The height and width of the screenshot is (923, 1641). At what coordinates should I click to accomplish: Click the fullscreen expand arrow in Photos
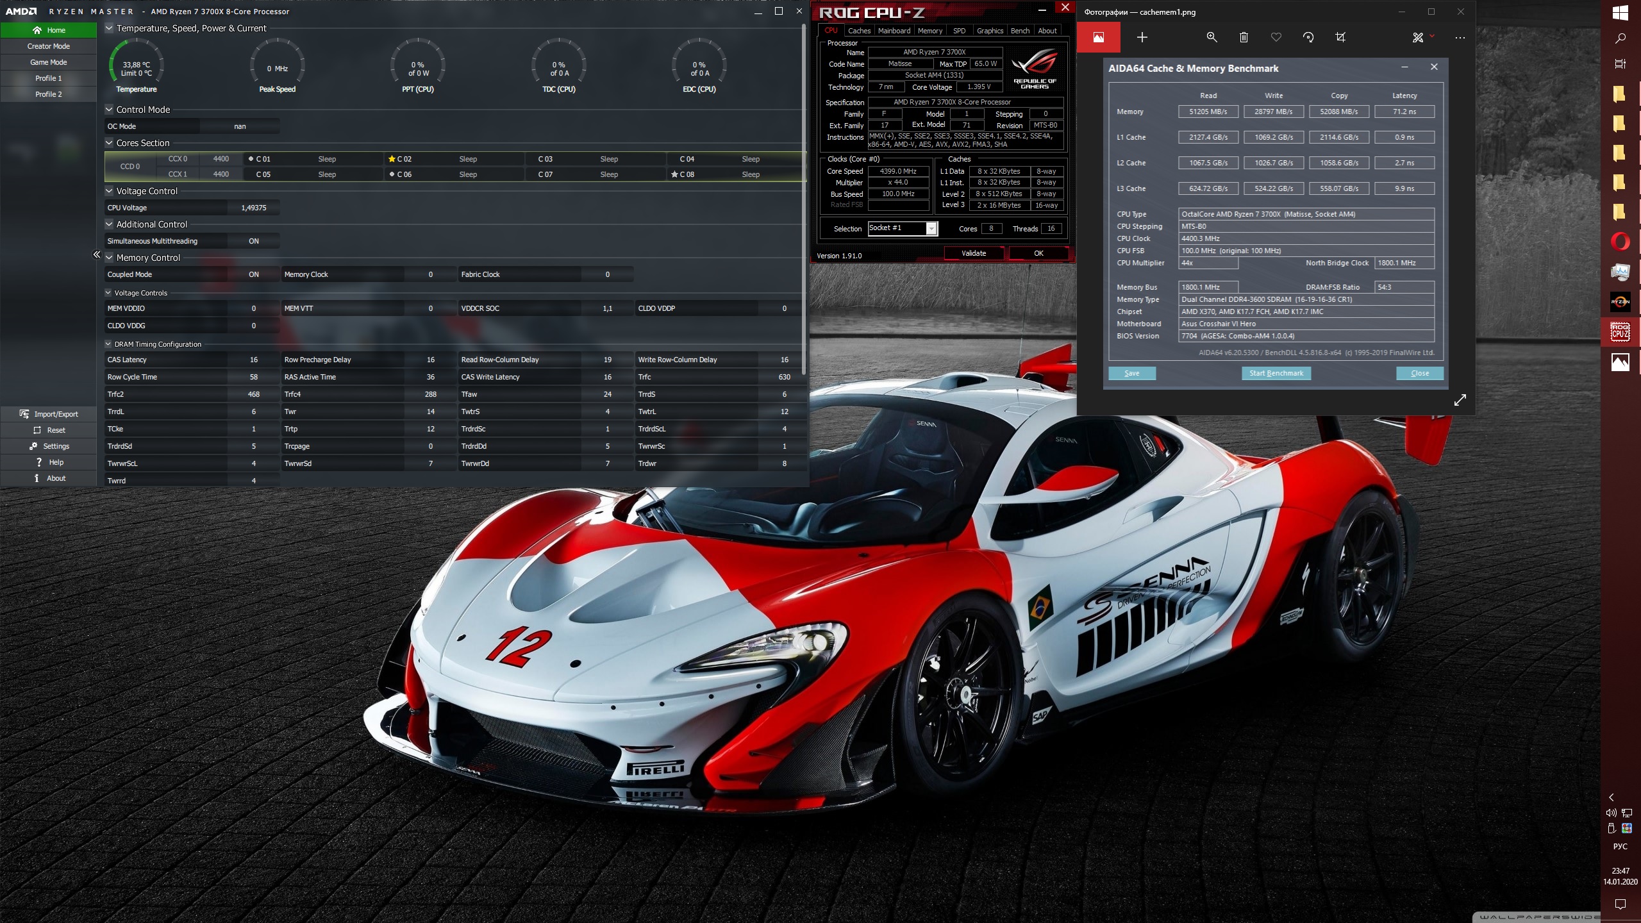[1460, 400]
